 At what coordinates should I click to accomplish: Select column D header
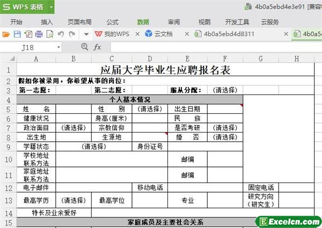pos(150,59)
